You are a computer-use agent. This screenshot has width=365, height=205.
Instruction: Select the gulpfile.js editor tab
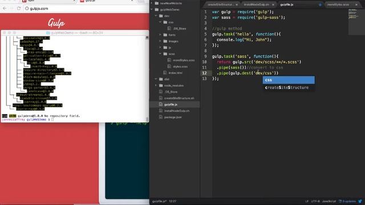(287, 5)
